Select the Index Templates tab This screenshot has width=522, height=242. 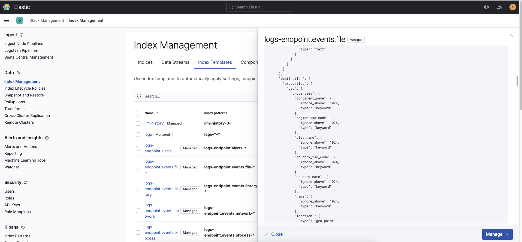pos(215,62)
